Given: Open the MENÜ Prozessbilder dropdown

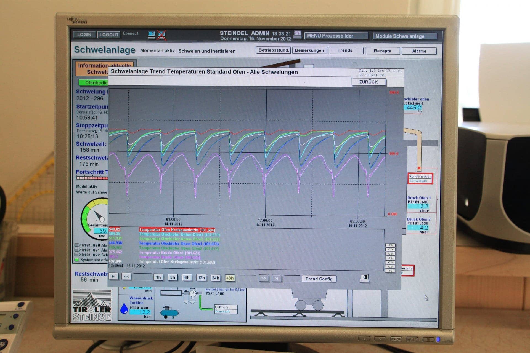Looking at the screenshot, I should pos(336,36).
